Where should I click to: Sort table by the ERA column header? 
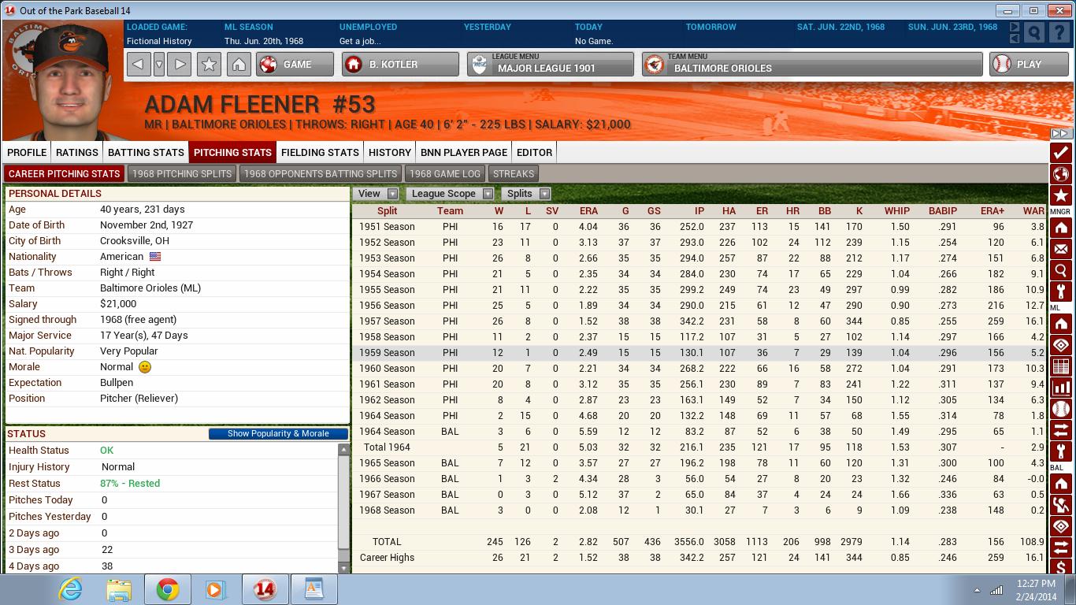(588, 210)
